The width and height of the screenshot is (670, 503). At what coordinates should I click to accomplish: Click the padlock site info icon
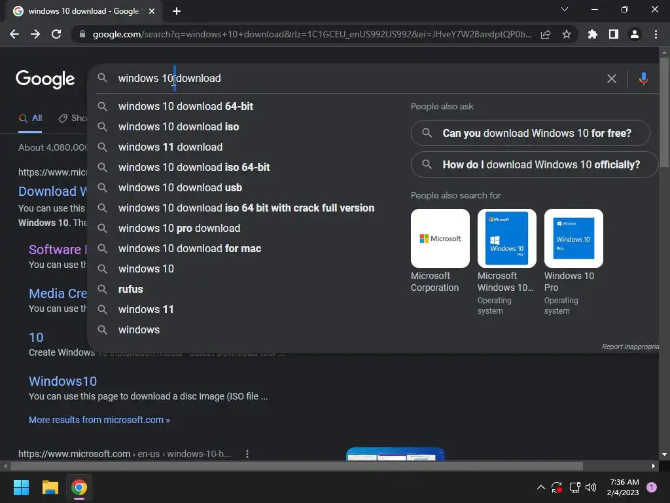(82, 34)
